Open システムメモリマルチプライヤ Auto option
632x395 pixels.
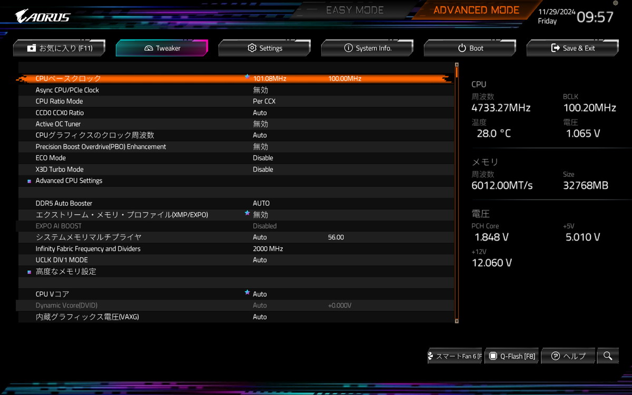coord(260,238)
